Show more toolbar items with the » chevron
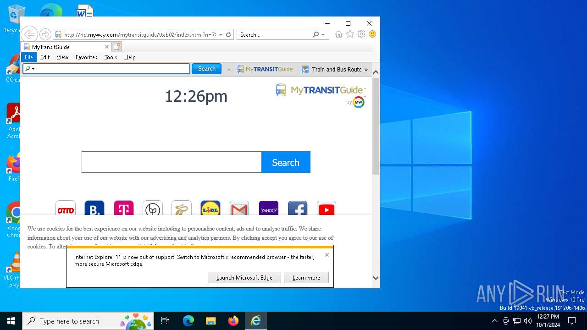 coord(366,70)
